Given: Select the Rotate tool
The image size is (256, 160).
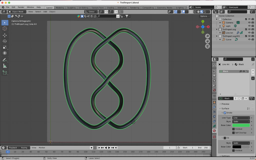Looking at the screenshot, I should pyautogui.click(x=5, y=41).
